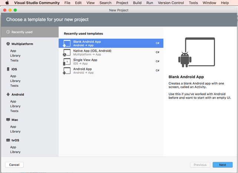Select Library under iOS

point(15,81)
